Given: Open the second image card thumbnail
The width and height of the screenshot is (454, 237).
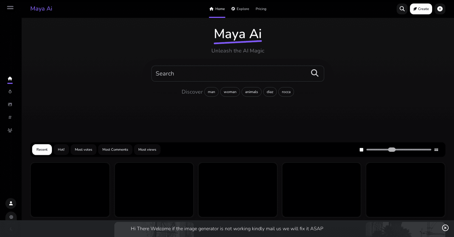Looking at the screenshot, I should click(154, 190).
